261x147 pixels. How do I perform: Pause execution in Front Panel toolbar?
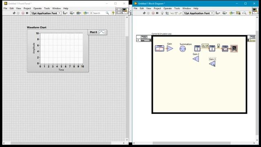(x=27, y=13)
